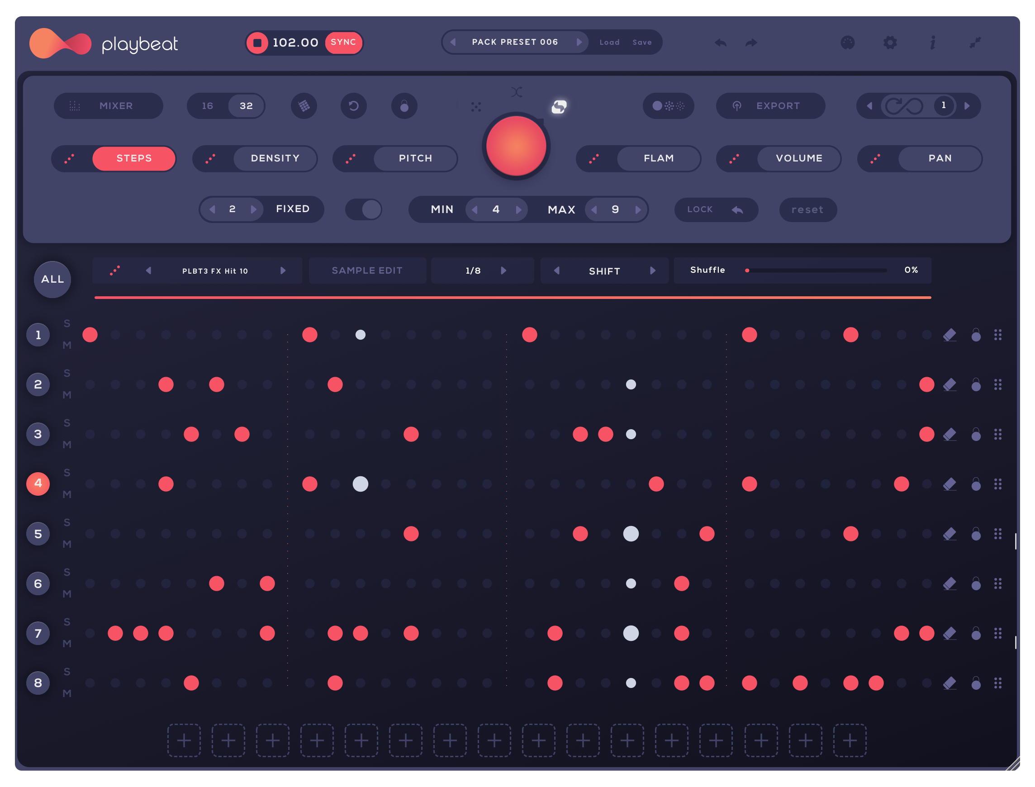Image resolution: width=1035 pixels, height=787 pixels.
Task: Open the settings gear in the top-right corner
Action: (891, 43)
